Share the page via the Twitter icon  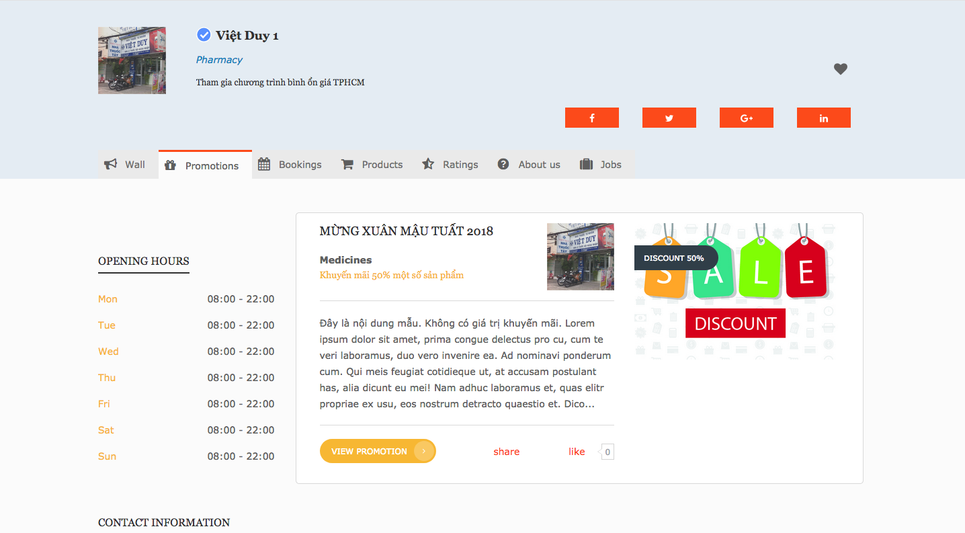[x=669, y=118]
